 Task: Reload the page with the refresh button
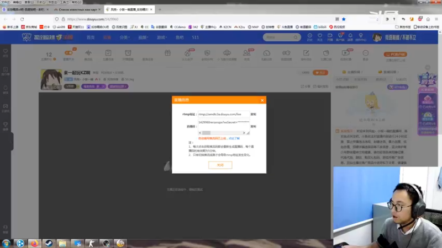[22, 19]
